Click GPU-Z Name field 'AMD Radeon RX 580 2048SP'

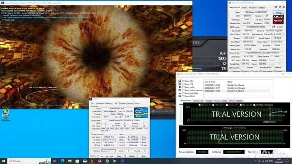255,12
